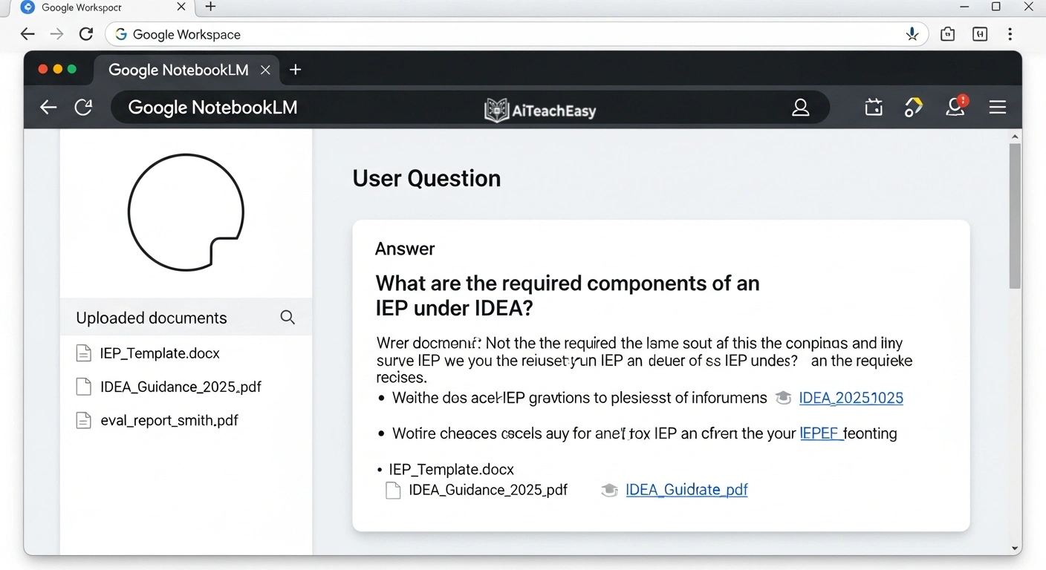
Task: Select the Google Workspace browser tab
Action: coord(104,7)
